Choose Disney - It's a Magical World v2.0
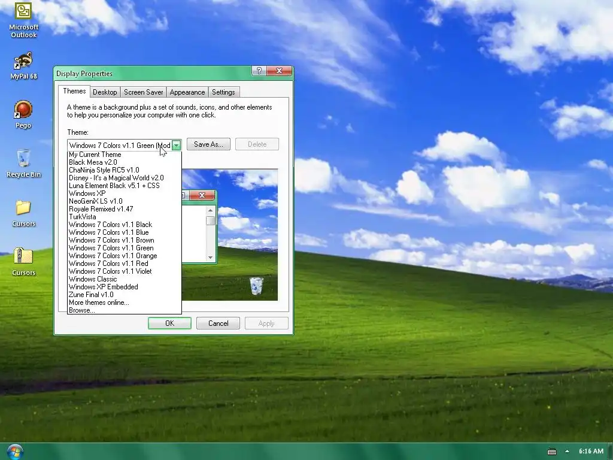The image size is (613, 460). tap(125, 178)
